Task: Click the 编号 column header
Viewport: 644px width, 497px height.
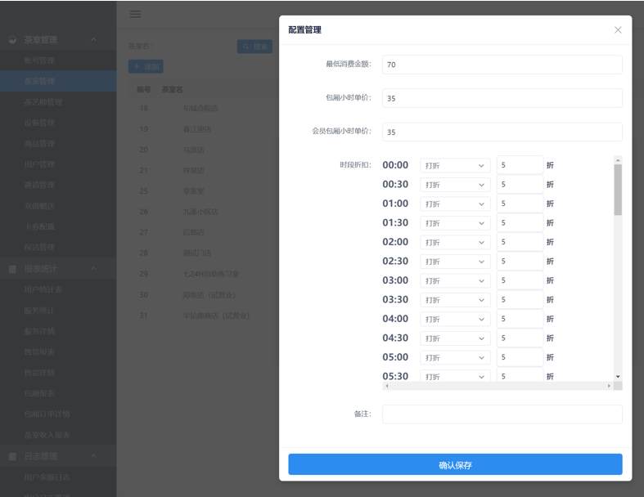Action: click(x=144, y=89)
